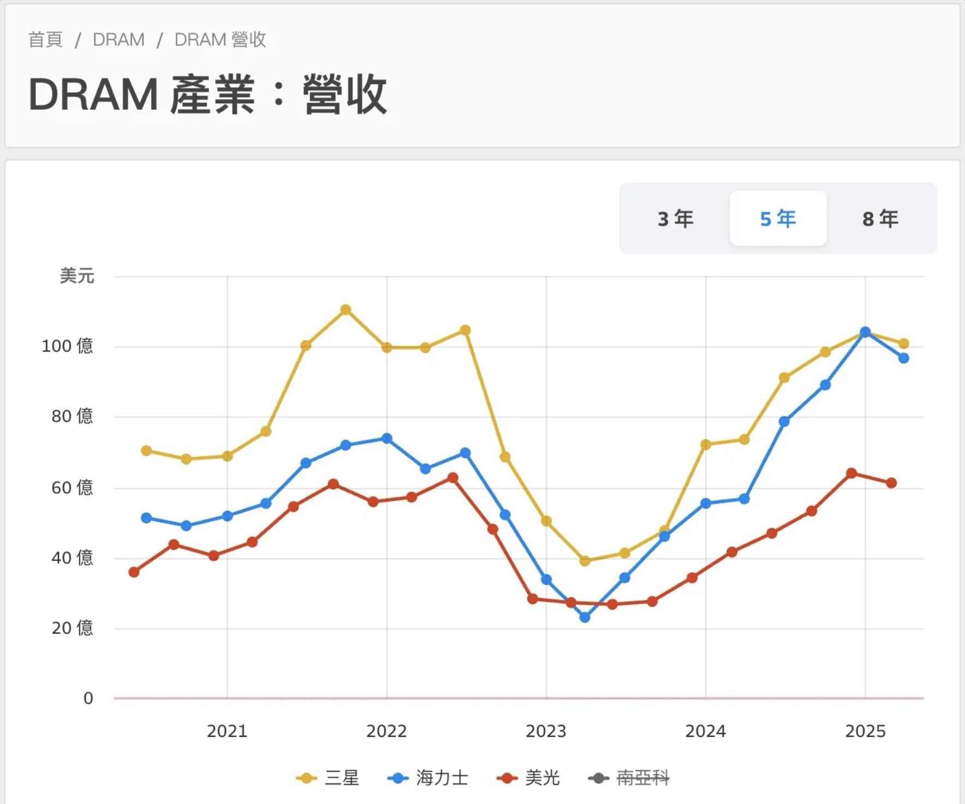Click the leftmost blue 海力士 data point
Viewport: 965px width, 804px height.
click(x=146, y=518)
